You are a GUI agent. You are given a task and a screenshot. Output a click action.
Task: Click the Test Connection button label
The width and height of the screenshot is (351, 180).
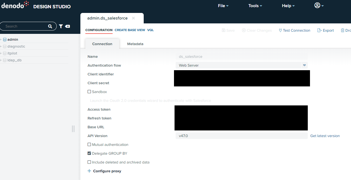pyautogui.click(x=296, y=30)
